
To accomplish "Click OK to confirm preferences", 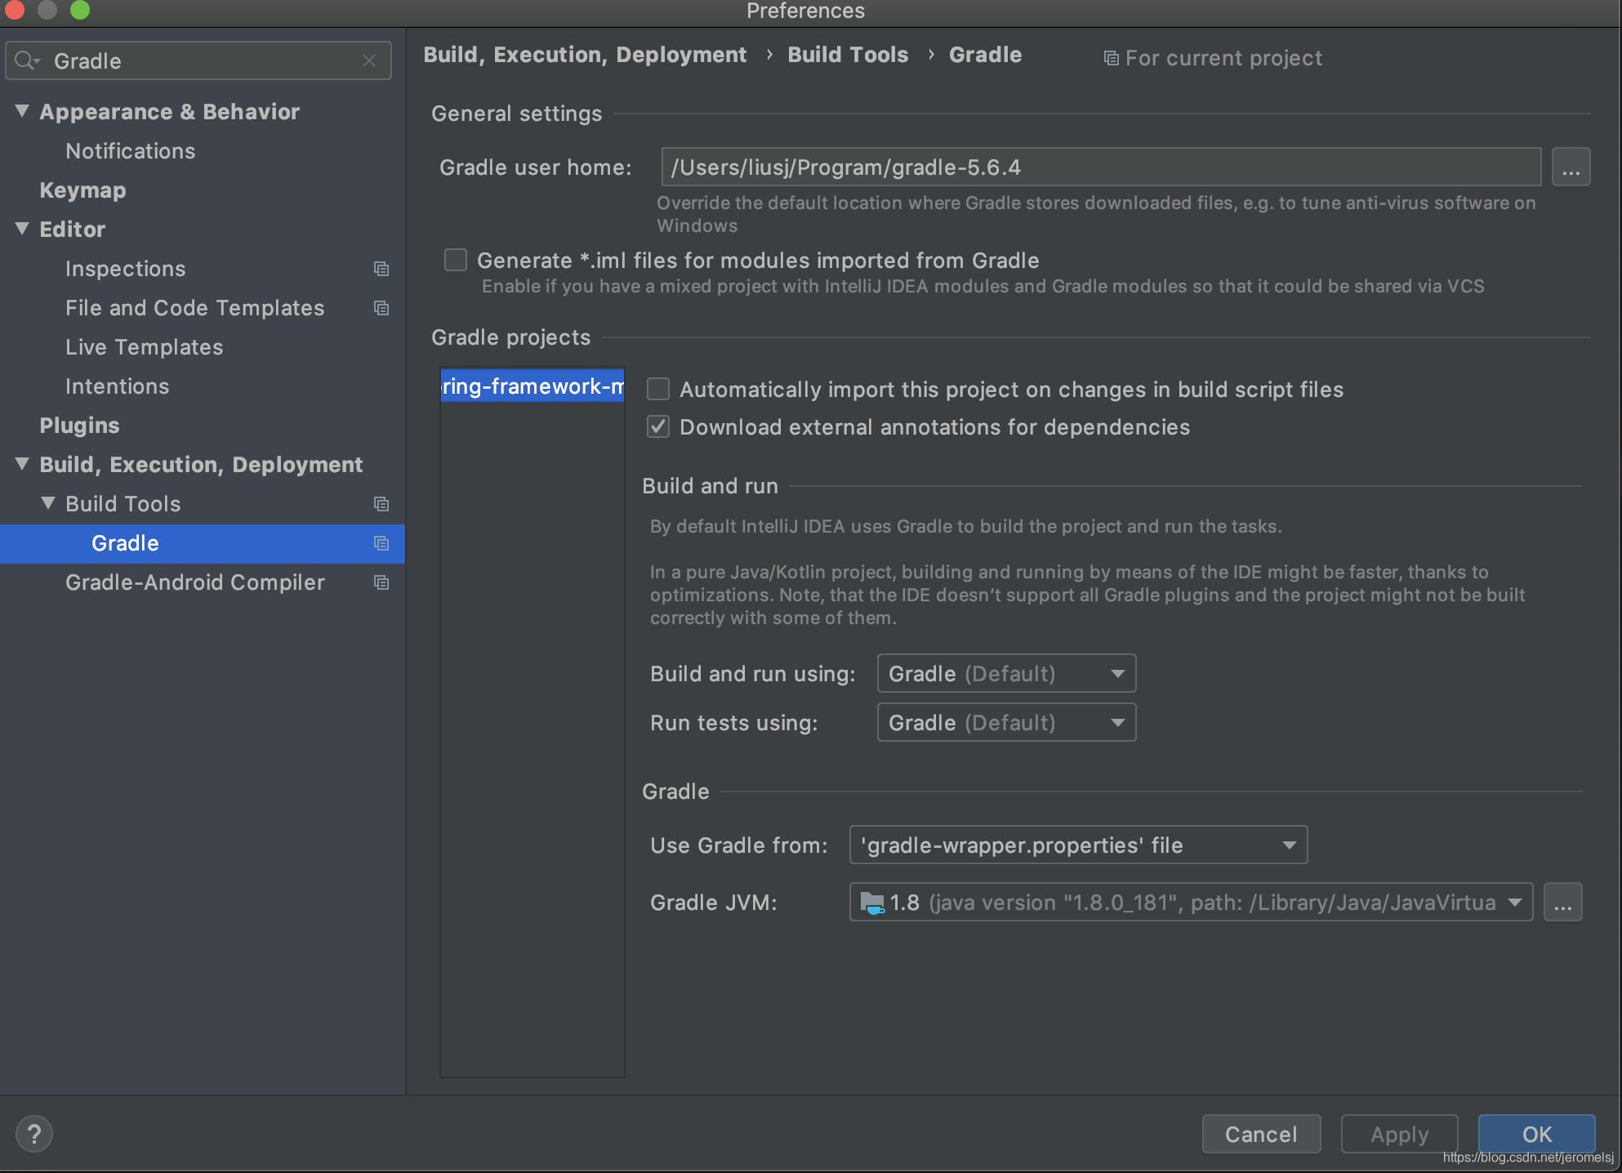I will tap(1536, 1134).
